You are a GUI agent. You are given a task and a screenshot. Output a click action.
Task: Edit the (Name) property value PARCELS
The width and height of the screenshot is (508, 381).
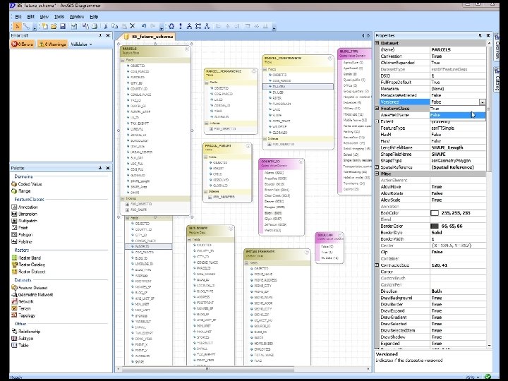(457, 49)
